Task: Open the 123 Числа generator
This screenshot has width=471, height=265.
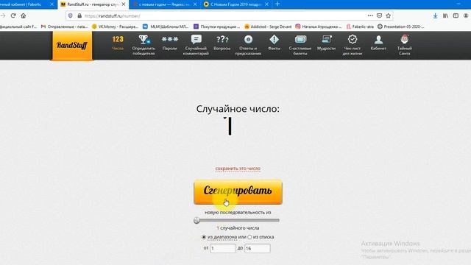Action: pos(118,43)
